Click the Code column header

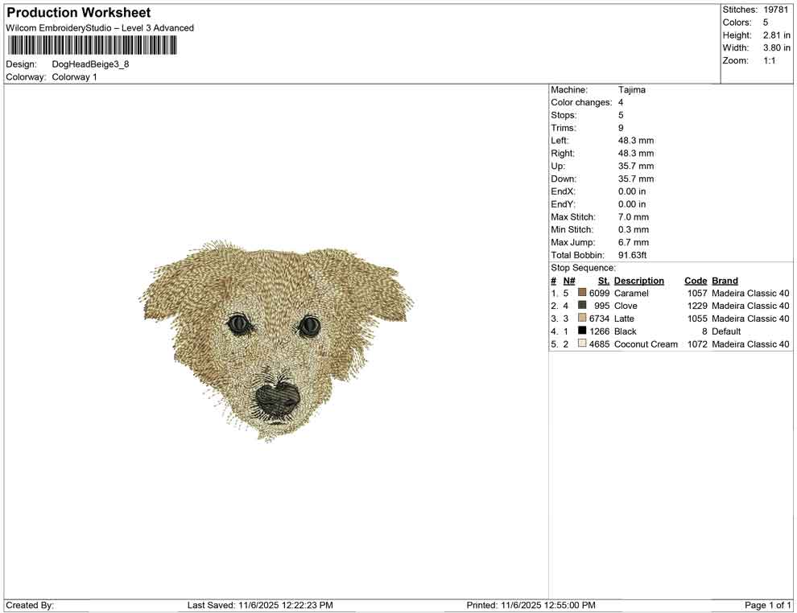[695, 281]
